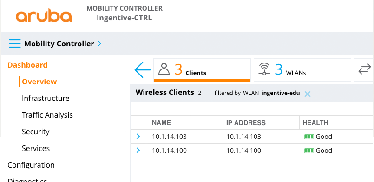Image resolution: width=374 pixels, height=182 pixels.
Task: Open Infrastructure in the sidebar
Action: click(x=46, y=98)
